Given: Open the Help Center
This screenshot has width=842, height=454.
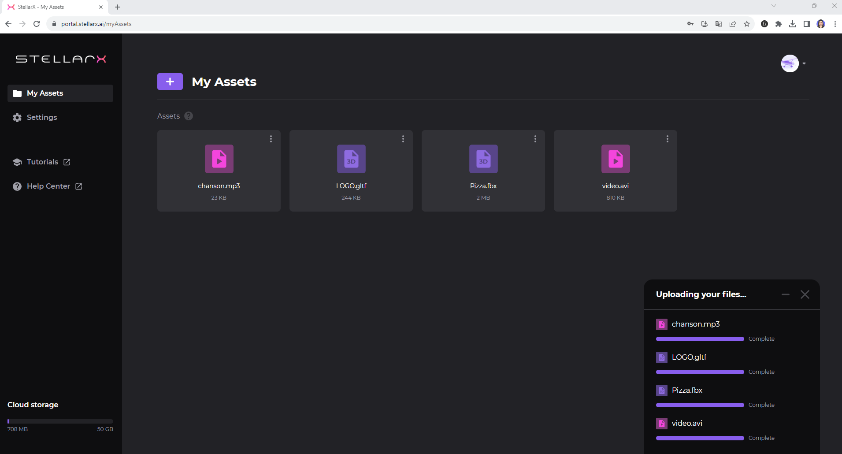Looking at the screenshot, I should coord(48,186).
